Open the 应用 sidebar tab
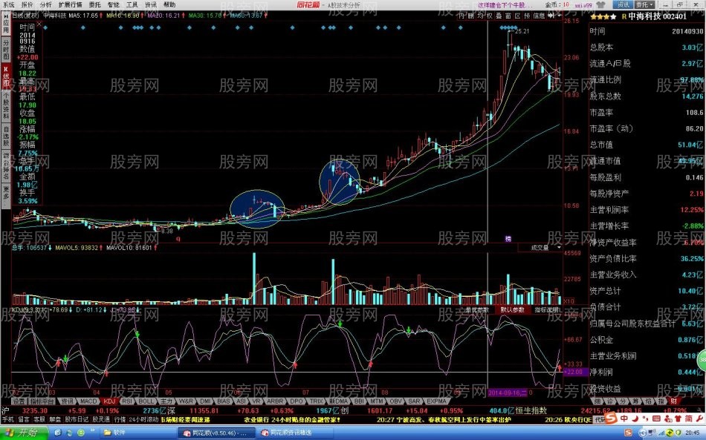Screen dimensions: 706x440 point(6,24)
